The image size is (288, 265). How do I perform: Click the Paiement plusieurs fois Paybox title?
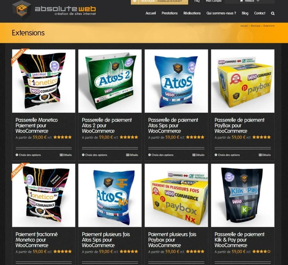(x=172, y=240)
